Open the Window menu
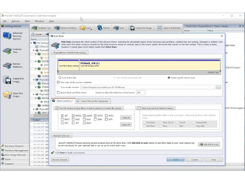The image size is (245, 184). 39,21
